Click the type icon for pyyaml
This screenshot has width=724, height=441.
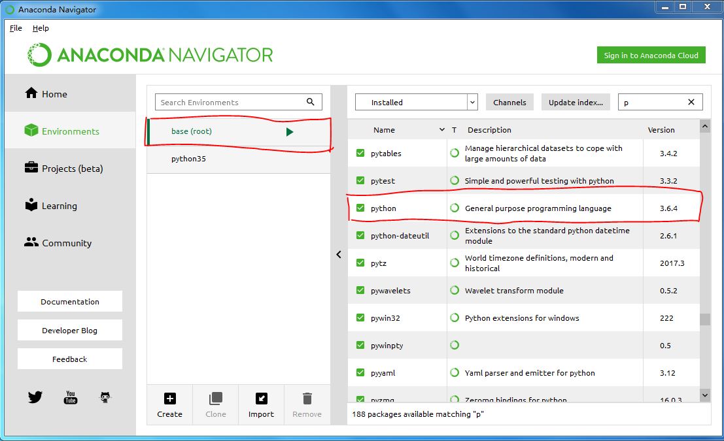tap(455, 373)
